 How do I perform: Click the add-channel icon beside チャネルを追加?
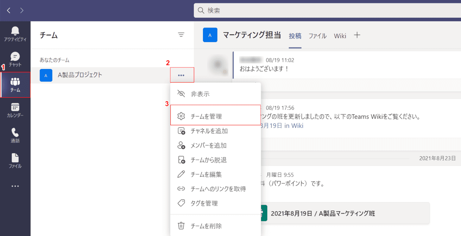181,131
